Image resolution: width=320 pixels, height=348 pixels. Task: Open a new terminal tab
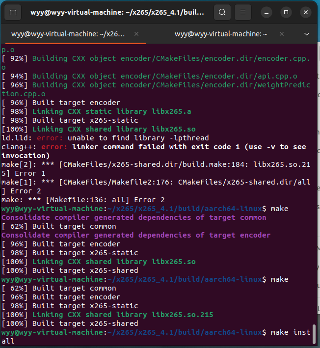(13, 12)
